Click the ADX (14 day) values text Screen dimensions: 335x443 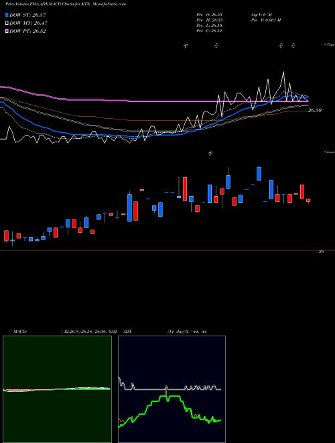click(x=187, y=332)
